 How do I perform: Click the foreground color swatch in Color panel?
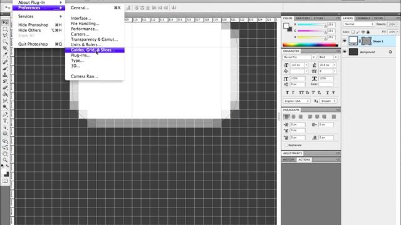pos(286,26)
